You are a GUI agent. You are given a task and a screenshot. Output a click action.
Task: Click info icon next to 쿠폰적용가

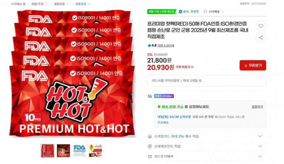point(193,67)
